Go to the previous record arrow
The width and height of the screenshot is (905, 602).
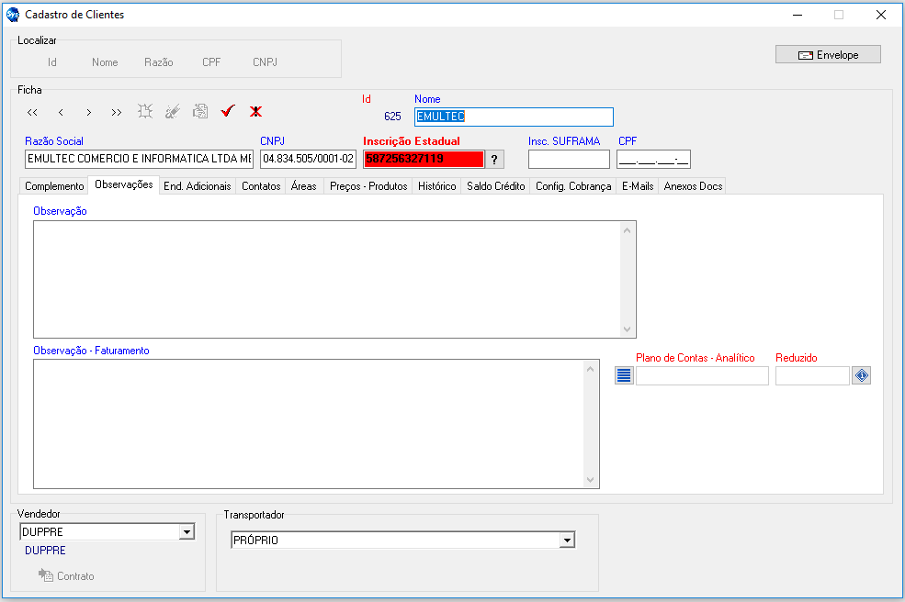pyautogui.click(x=61, y=112)
